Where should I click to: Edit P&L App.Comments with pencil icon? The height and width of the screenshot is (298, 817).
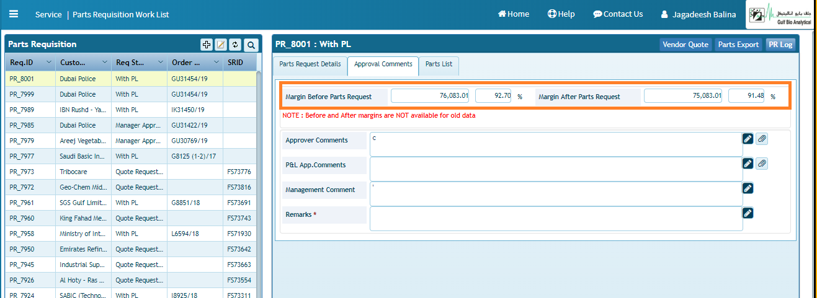(748, 164)
